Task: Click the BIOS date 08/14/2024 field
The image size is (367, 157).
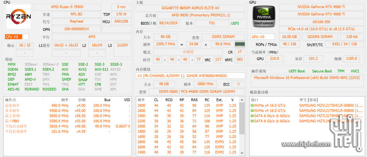Action: pos(169,23)
